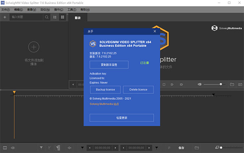
Task: Click the invert selection marker icon
Action: [58, 148]
